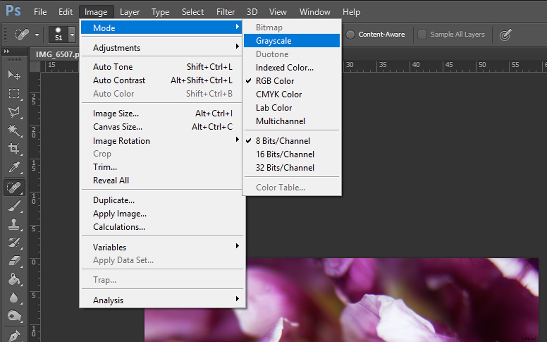Pick the Brush tool
This screenshot has width=547, height=342.
[x=14, y=205]
